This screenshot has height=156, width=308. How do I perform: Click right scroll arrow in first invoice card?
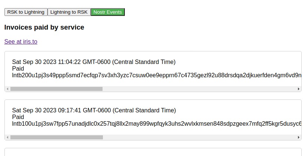pos(299,89)
